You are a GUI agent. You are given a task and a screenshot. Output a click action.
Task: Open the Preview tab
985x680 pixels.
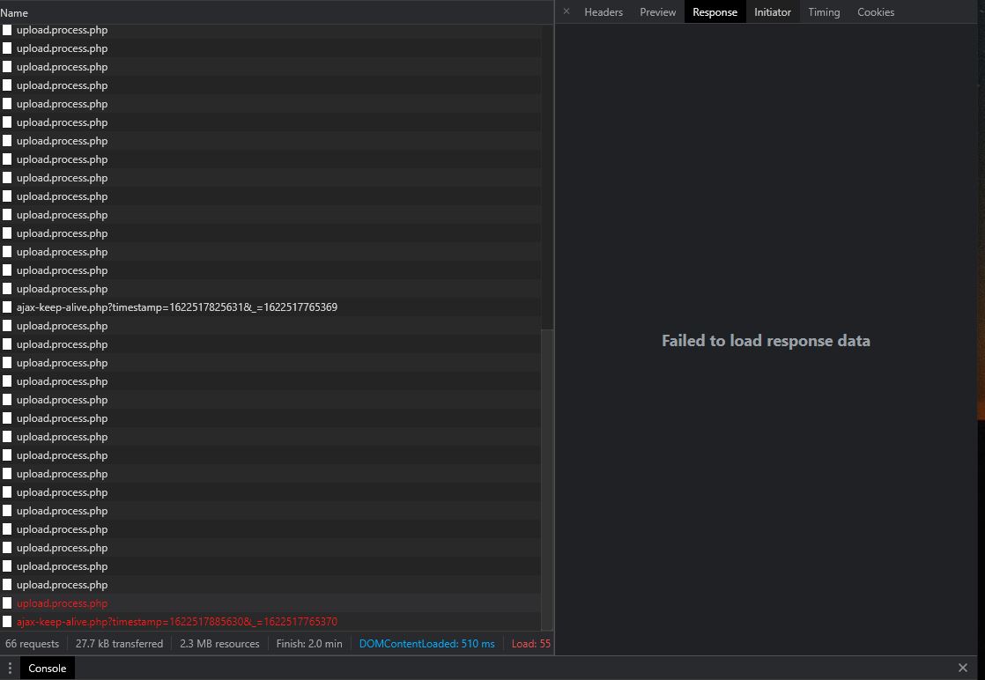pos(657,11)
